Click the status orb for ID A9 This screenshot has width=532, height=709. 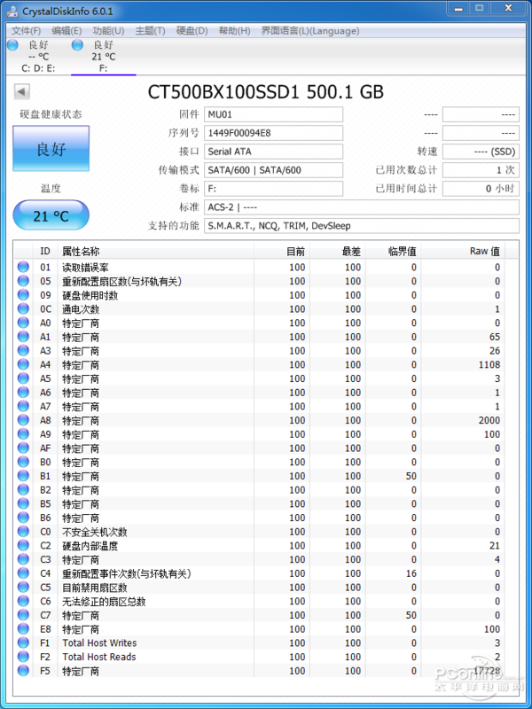tap(23, 434)
